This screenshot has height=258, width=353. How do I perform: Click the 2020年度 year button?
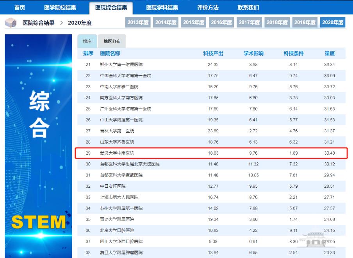(333, 23)
